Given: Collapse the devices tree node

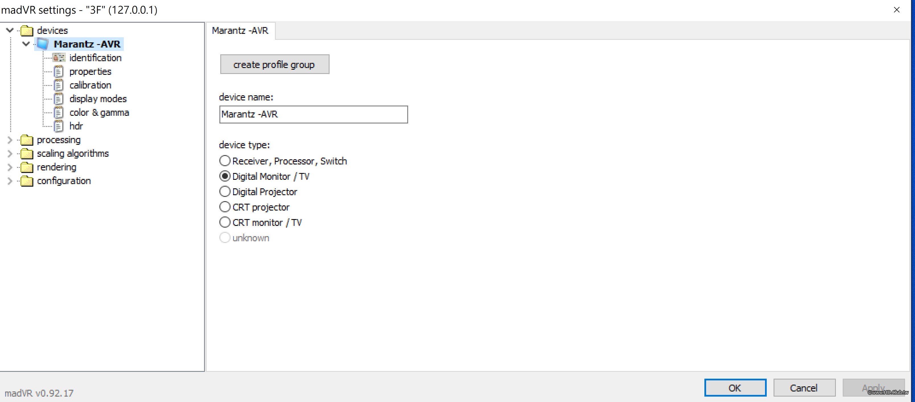Looking at the screenshot, I should 10,30.
